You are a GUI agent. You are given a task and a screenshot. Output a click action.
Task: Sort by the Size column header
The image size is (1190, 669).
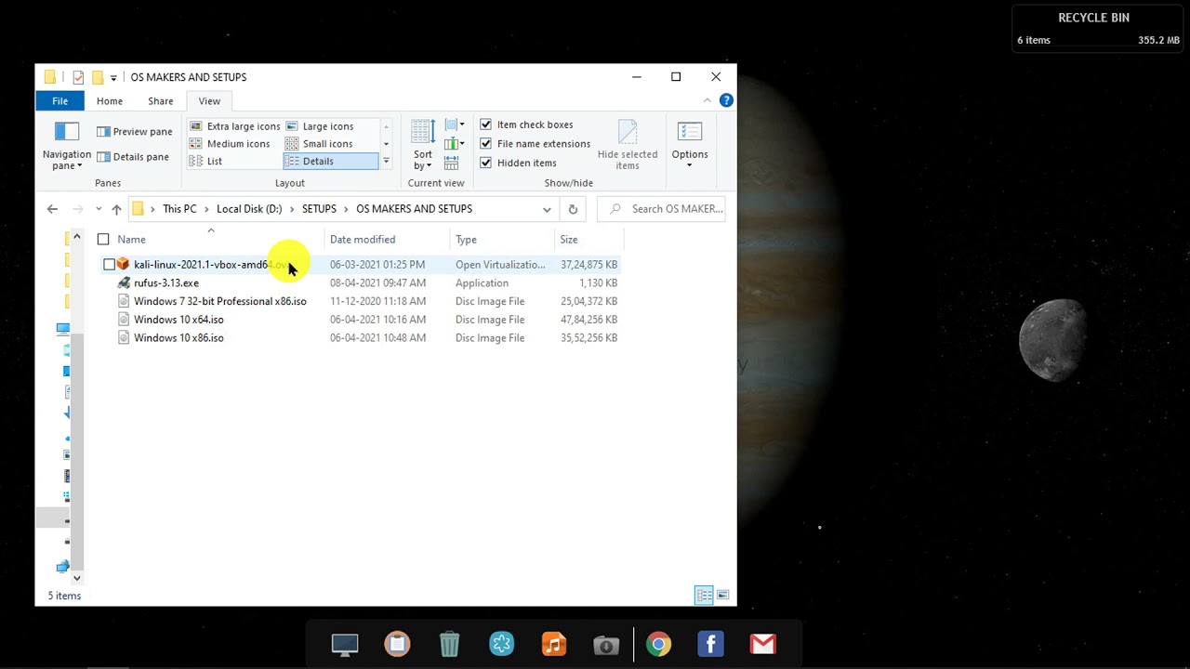[588, 240]
